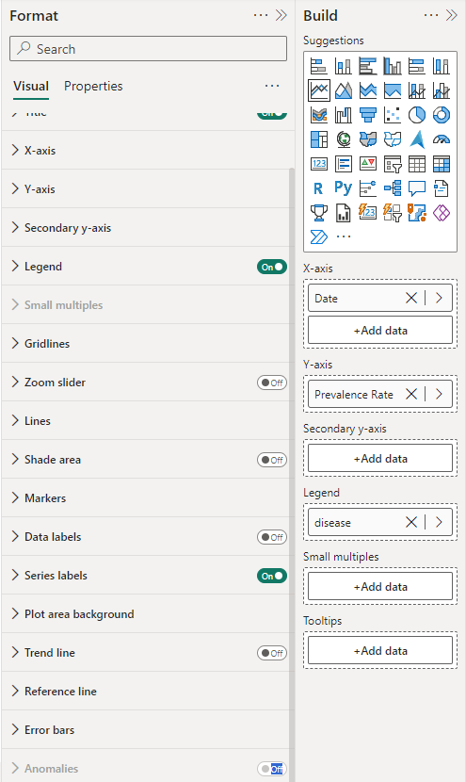Pick the Line and stacked column chart
This screenshot has width=466, height=782.
(x=417, y=90)
